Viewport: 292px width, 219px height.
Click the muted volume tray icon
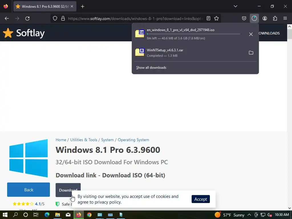269,215
